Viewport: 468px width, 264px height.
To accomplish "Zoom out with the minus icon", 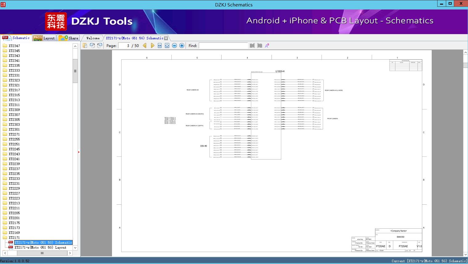I will (x=174, y=45).
